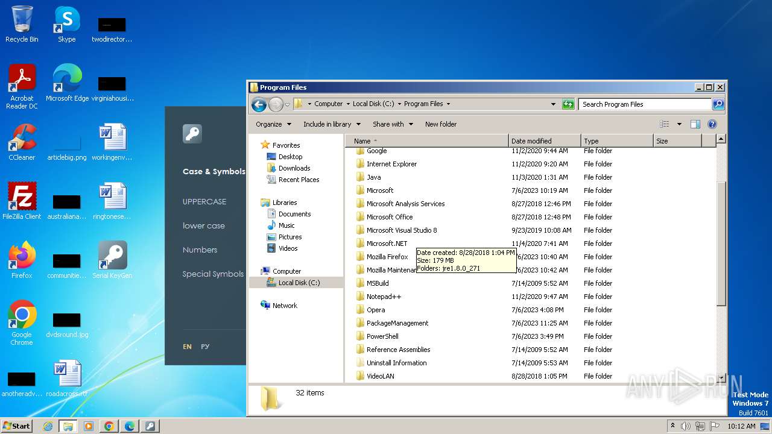Open Internet Explorer from taskbar

click(48, 426)
